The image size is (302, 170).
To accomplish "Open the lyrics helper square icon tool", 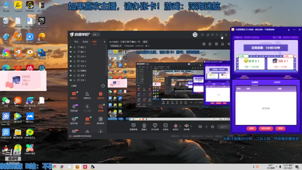I will [100, 120].
